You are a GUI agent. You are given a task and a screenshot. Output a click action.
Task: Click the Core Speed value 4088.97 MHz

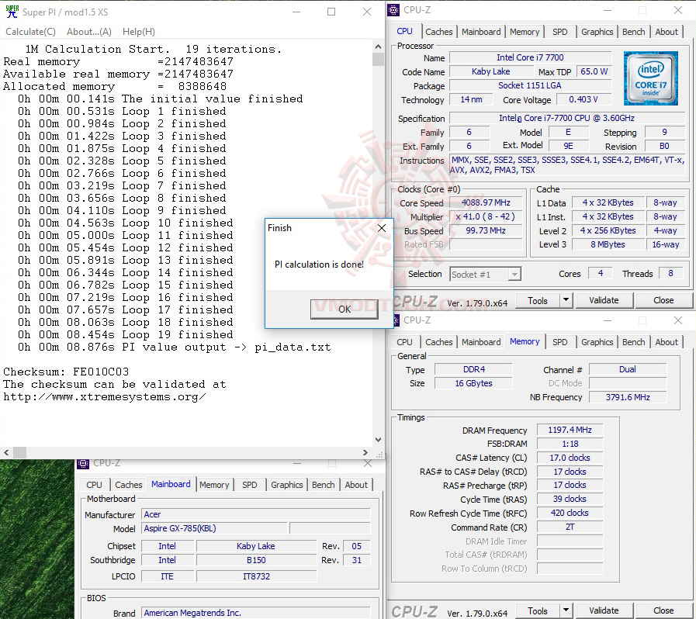click(x=486, y=202)
